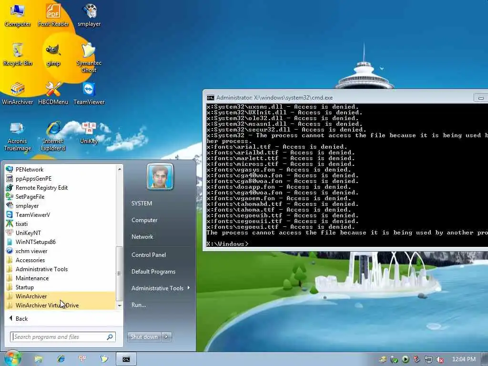Viewport: 488px width, 366px height.
Task: Open the cmd window system menu icon
Action: click(x=211, y=98)
